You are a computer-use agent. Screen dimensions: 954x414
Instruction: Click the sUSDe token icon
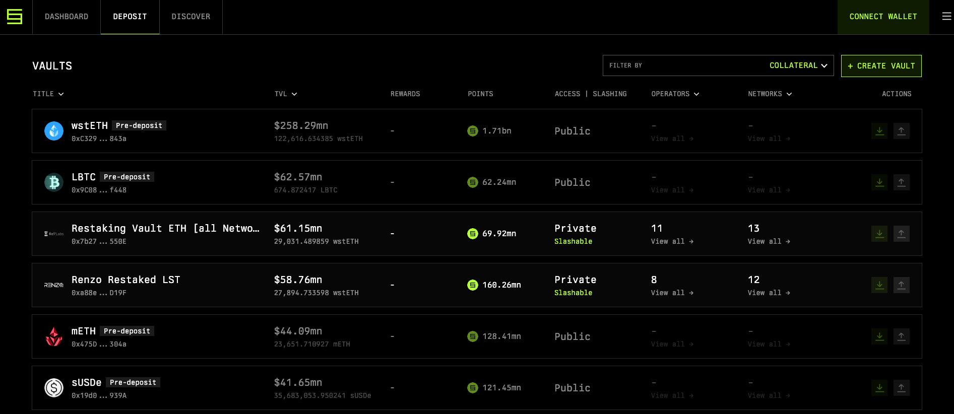[54, 388]
